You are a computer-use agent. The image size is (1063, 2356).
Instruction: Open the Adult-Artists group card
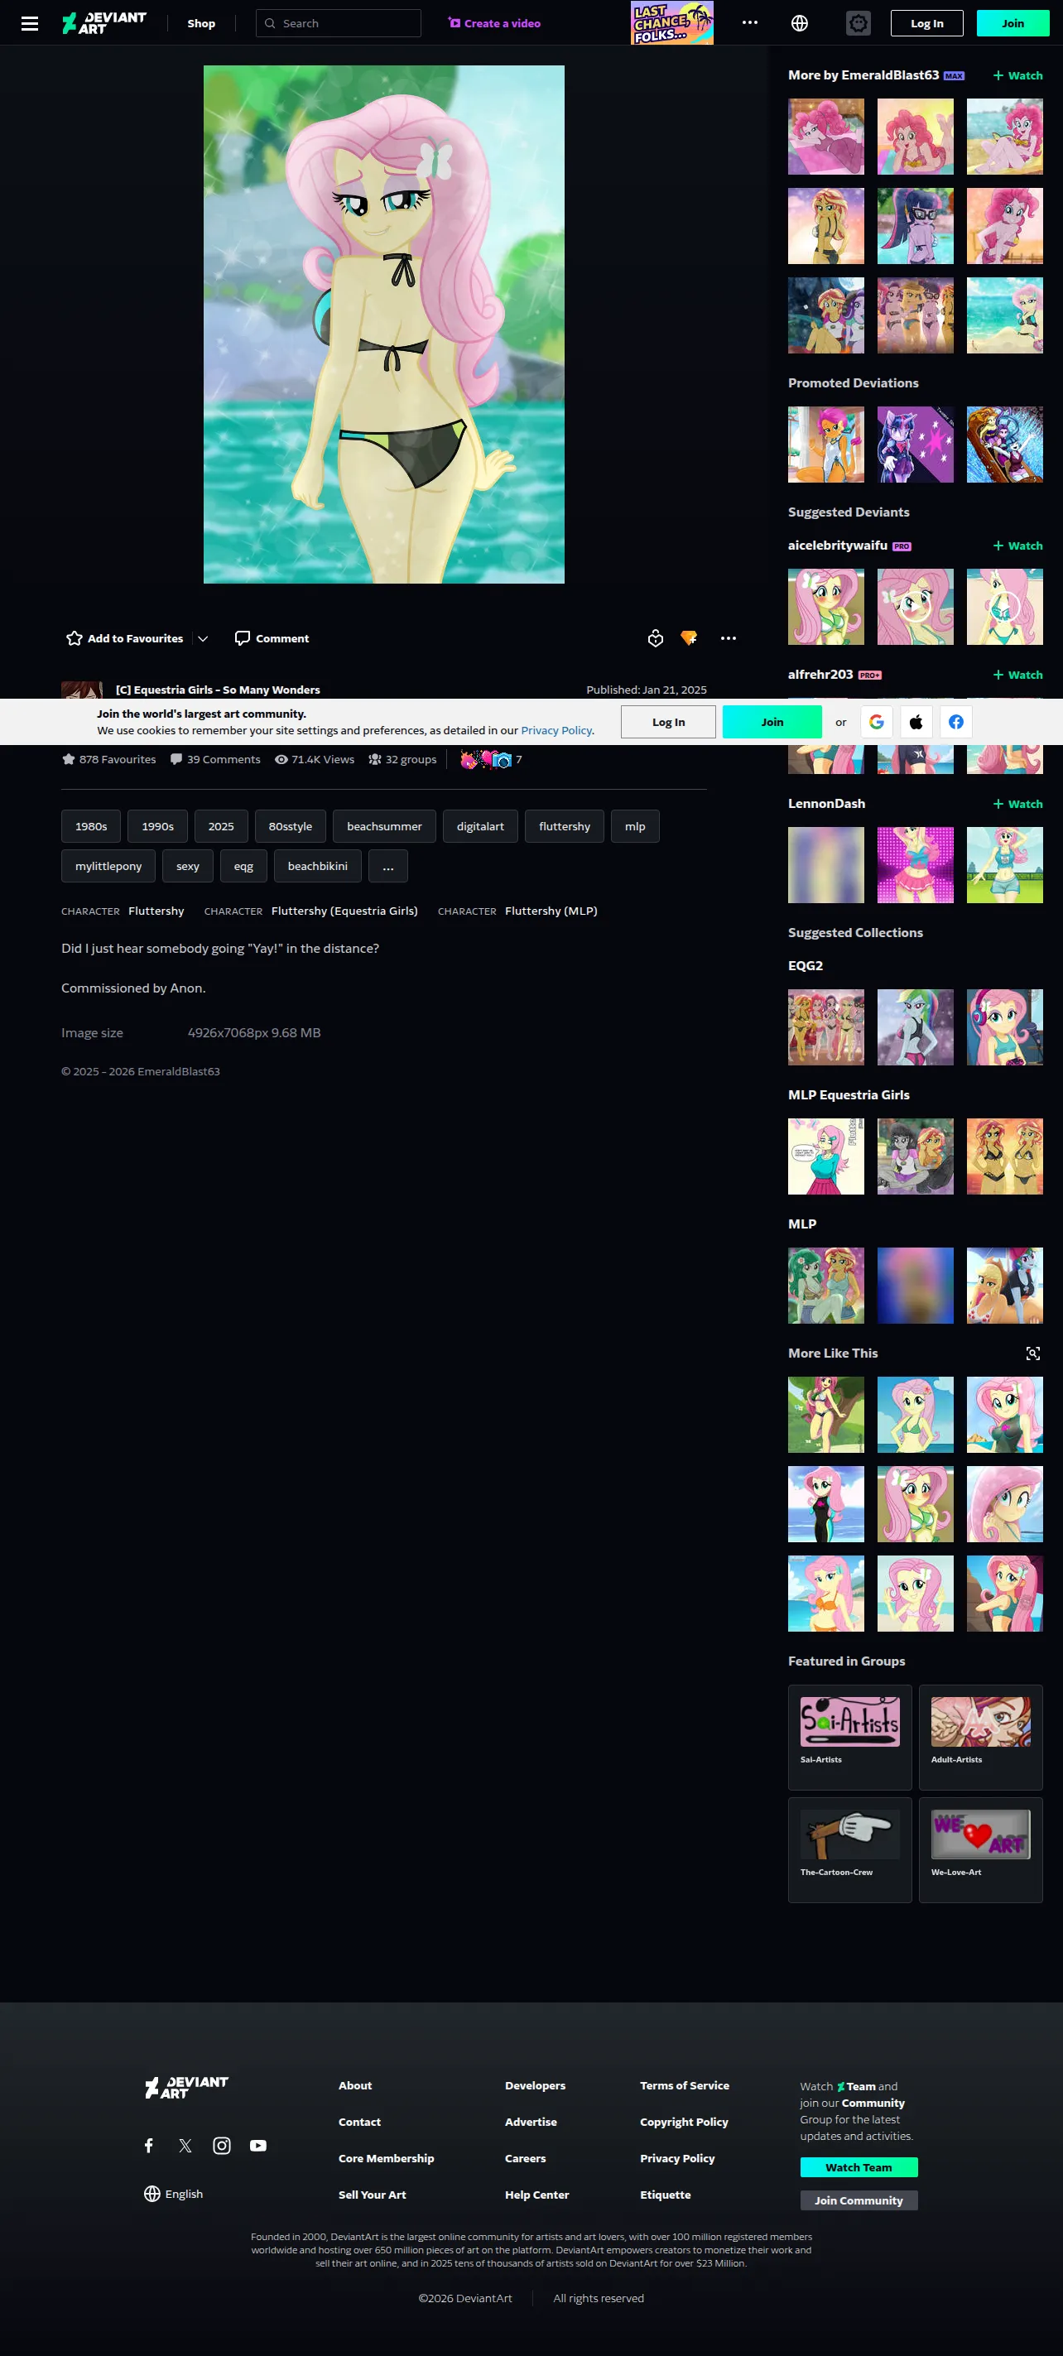click(x=981, y=1738)
